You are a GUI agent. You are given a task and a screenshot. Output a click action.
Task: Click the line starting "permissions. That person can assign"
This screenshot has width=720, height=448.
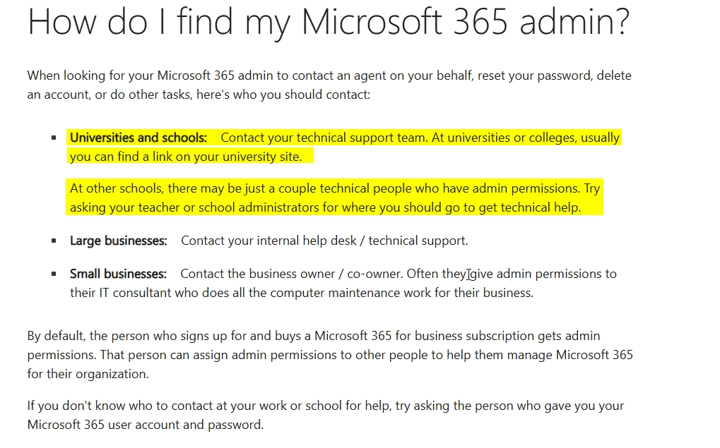330,355
